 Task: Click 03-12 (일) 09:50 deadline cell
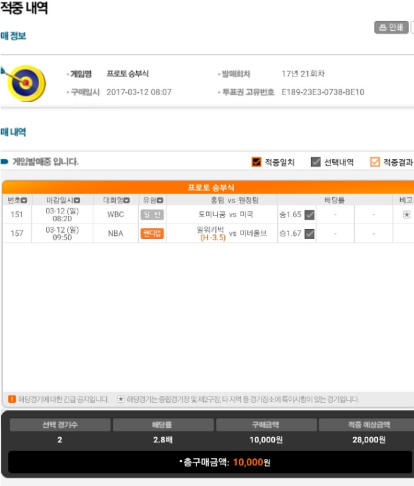coord(62,233)
